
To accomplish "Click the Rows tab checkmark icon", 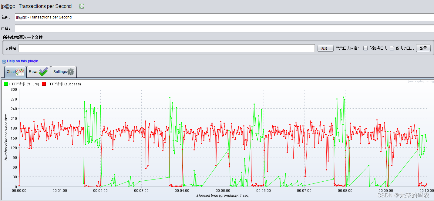I will [43, 72].
